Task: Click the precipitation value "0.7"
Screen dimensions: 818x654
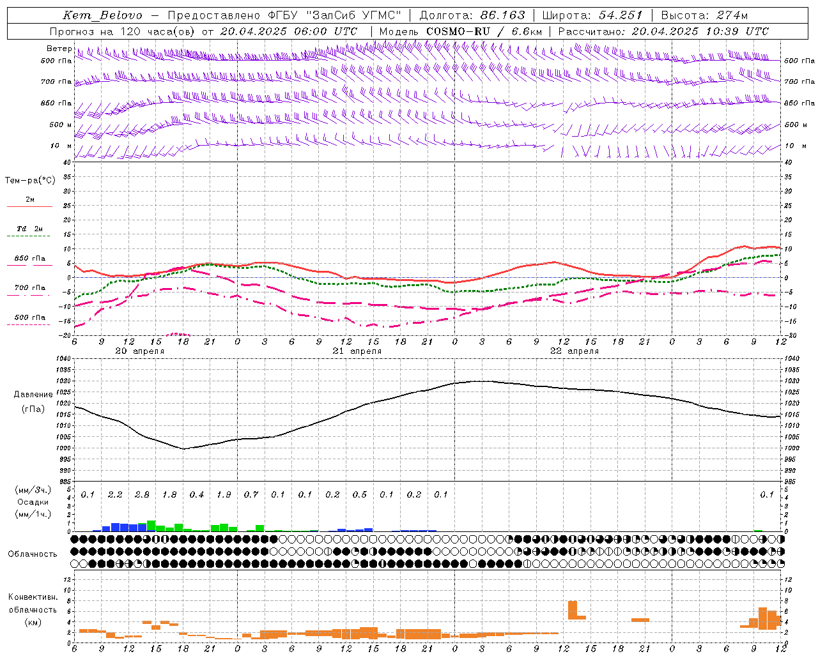Action: click(251, 495)
